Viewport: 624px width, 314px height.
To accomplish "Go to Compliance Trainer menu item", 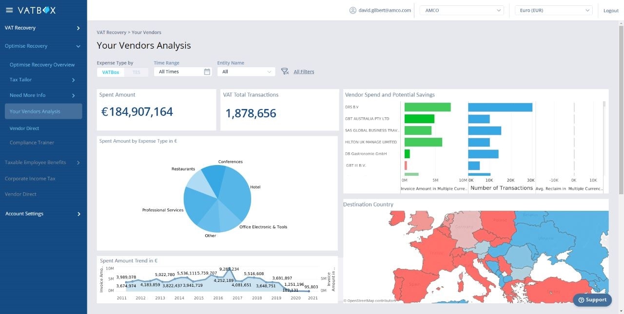I will click(32, 143).
